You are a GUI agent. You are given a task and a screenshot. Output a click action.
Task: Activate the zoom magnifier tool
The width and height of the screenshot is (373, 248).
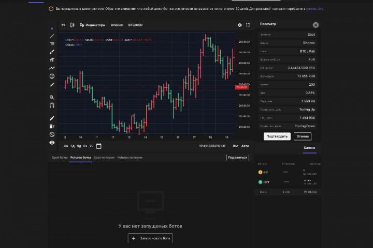52,97
